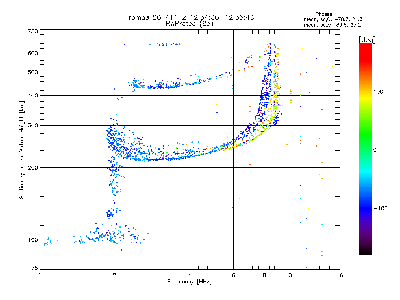Click the colorbar tick label '0'

point(375,150)
